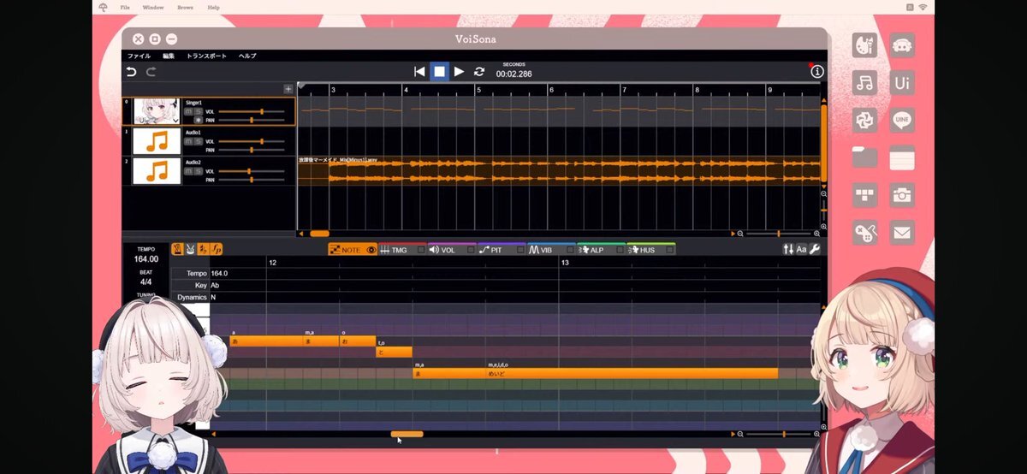Select the long めいど note block
Image resolution: width=1027 pixels, height=474 pixels.
coord(632,374)
